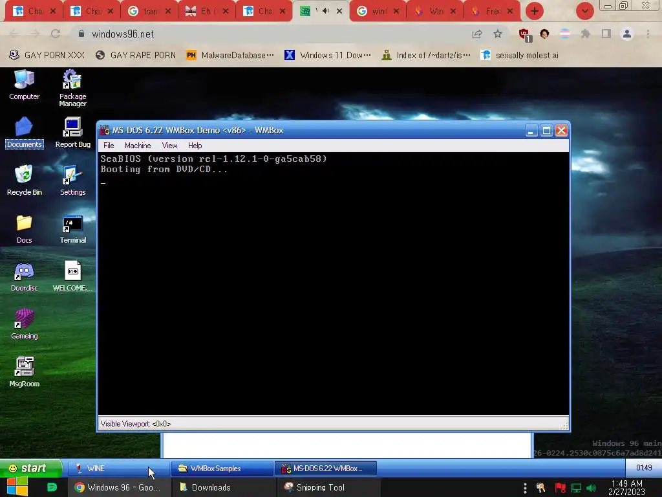Mute the audio on the active tab

(x=326, y=11)
